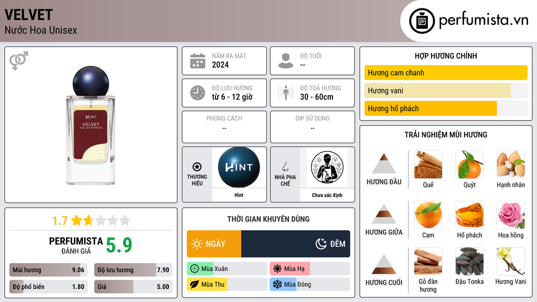Click the sun icon in Ngày bar
The width and height of the screenshot is (537, 302).
pos(197,244)
